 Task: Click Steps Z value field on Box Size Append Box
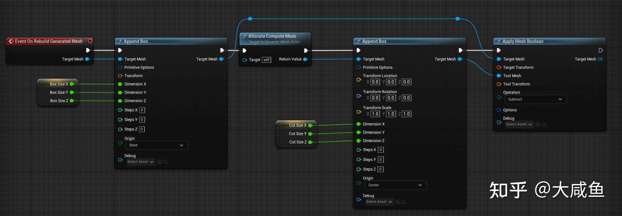click(142, 129)
